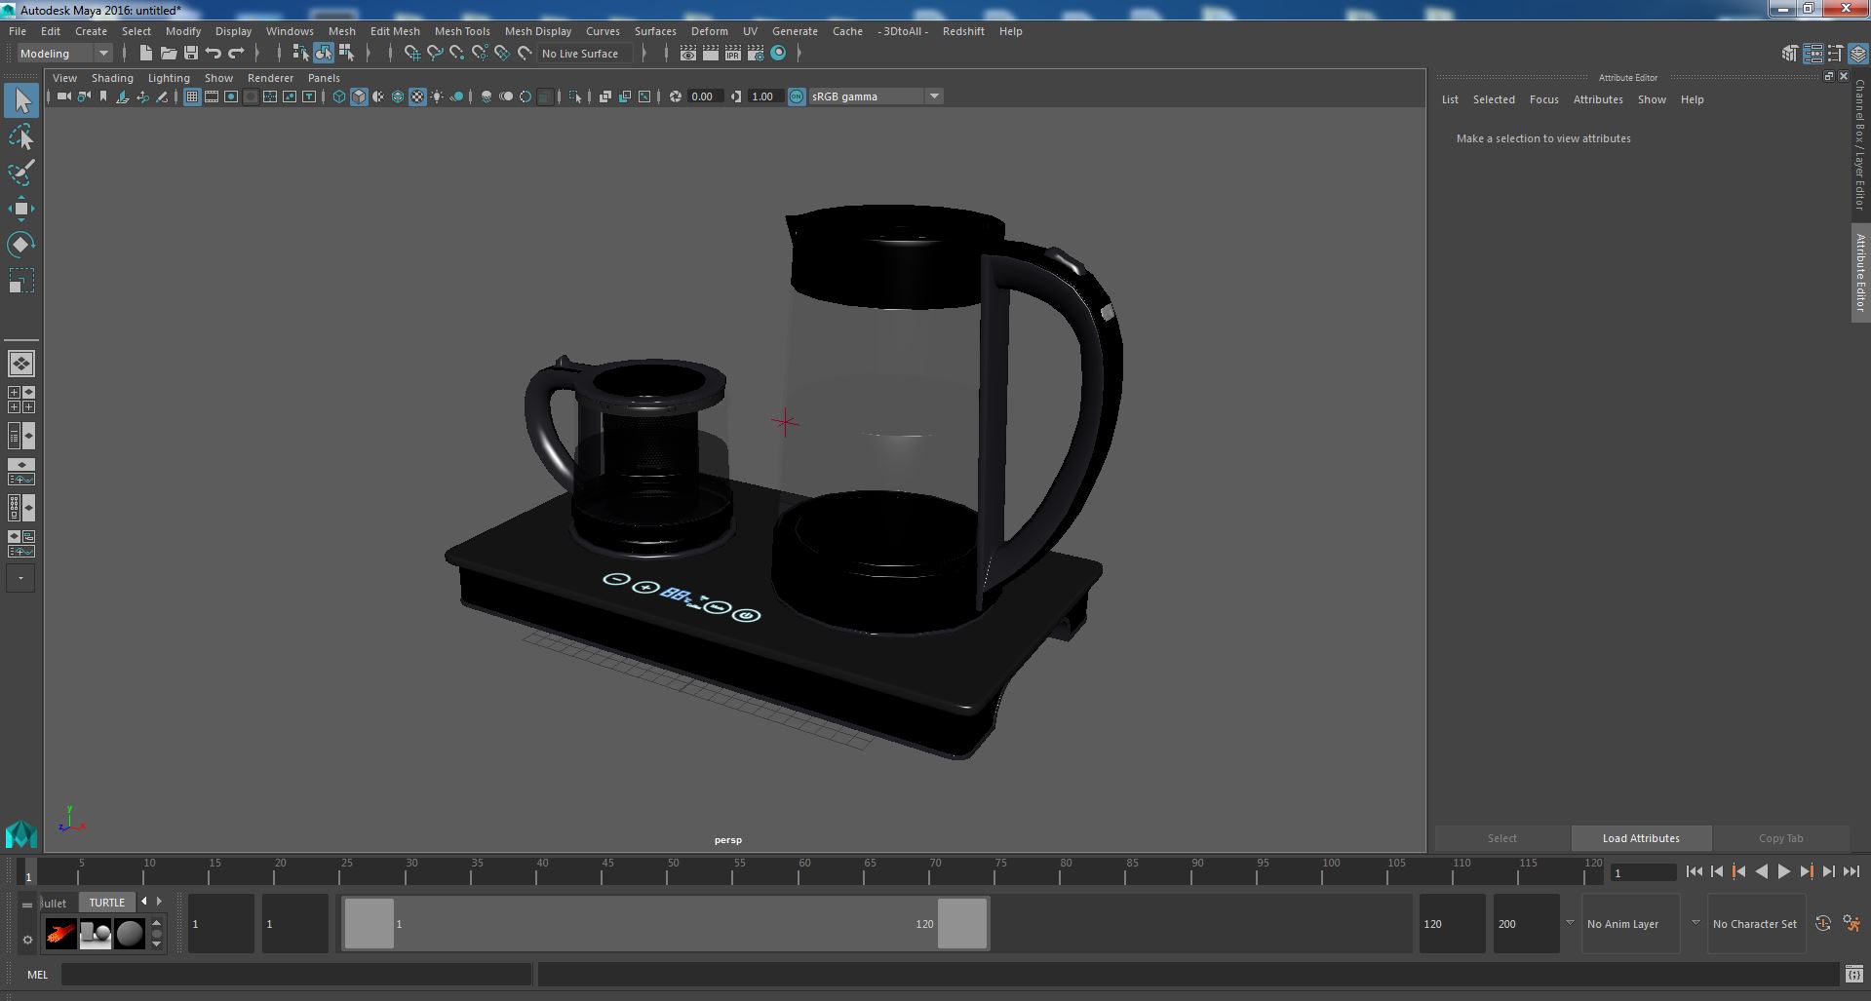Open the Hypershade circle icon
Viewport: 1871px width, 1001px height.
(x=778, y=54)
